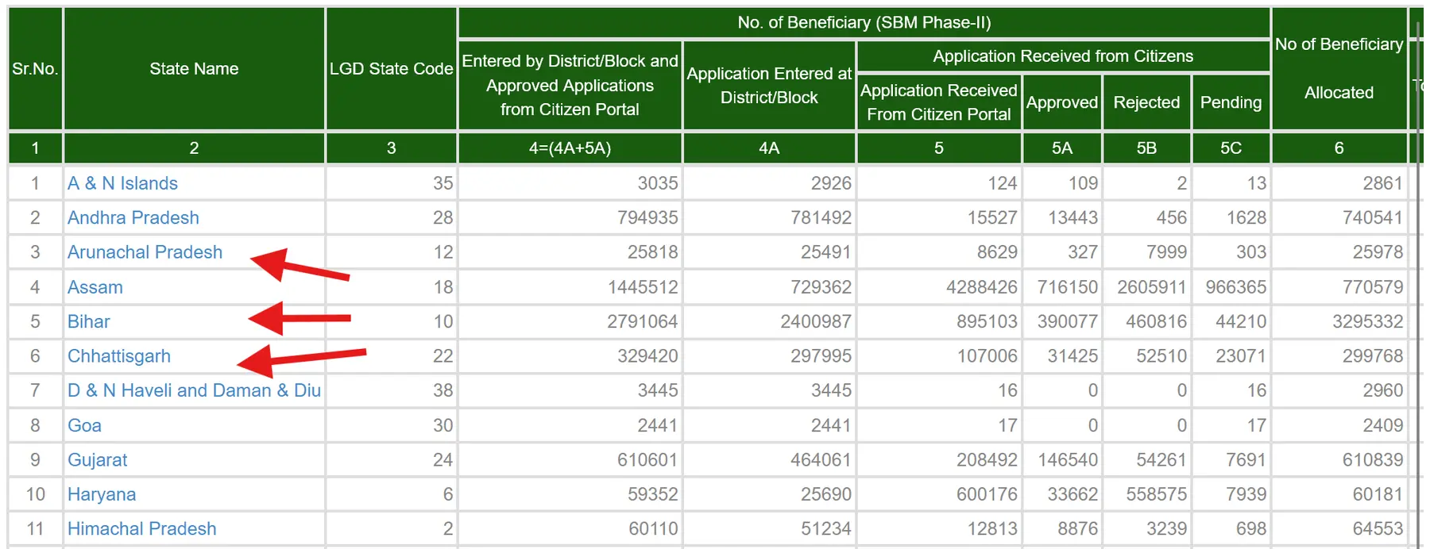Open the Chhattisgarh state link

click(119, 356)
